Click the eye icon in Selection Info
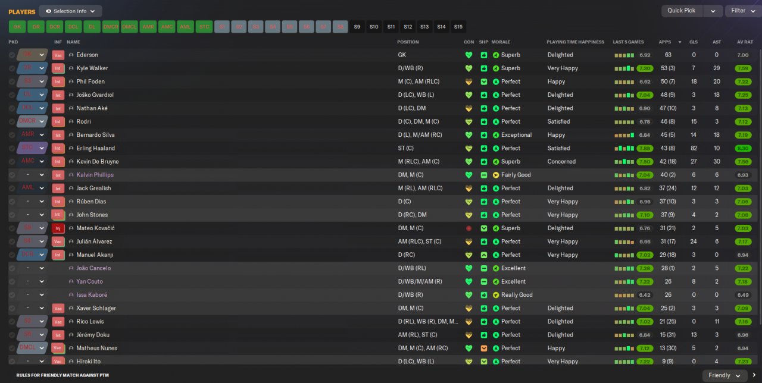 click(x=49, y=11)
